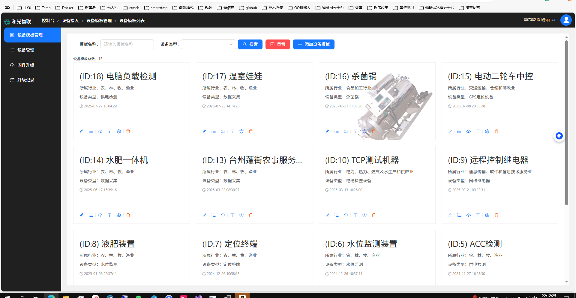Open gear settings on TCP测试机器 card
Image resolution: width=576 pixels, height=298 pixels.
(x=364, y=215)
